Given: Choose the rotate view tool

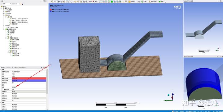Looking at the screenshot, I should (x=72, y=2).
